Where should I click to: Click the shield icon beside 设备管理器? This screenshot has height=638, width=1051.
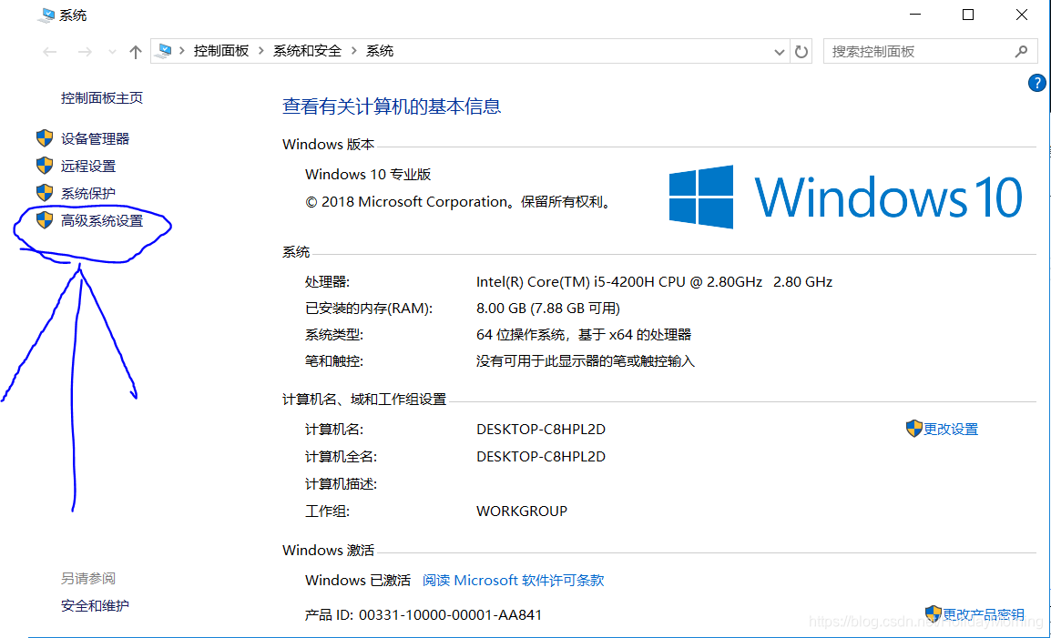[45, 138]
